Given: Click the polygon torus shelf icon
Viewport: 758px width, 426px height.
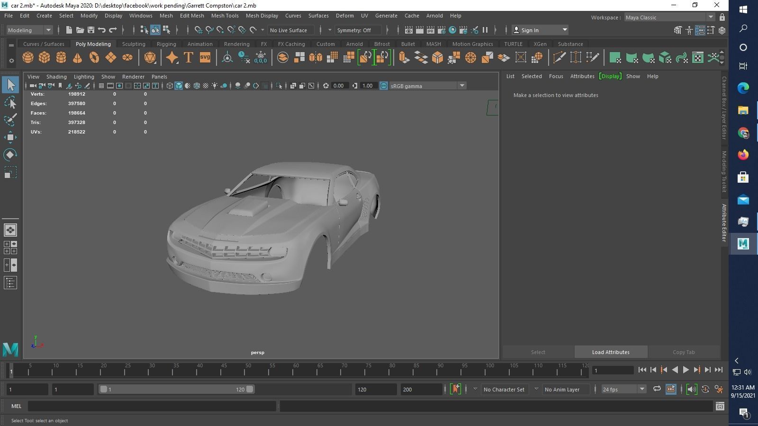Looking at the screenshot, I should click(x=94, y=58).
